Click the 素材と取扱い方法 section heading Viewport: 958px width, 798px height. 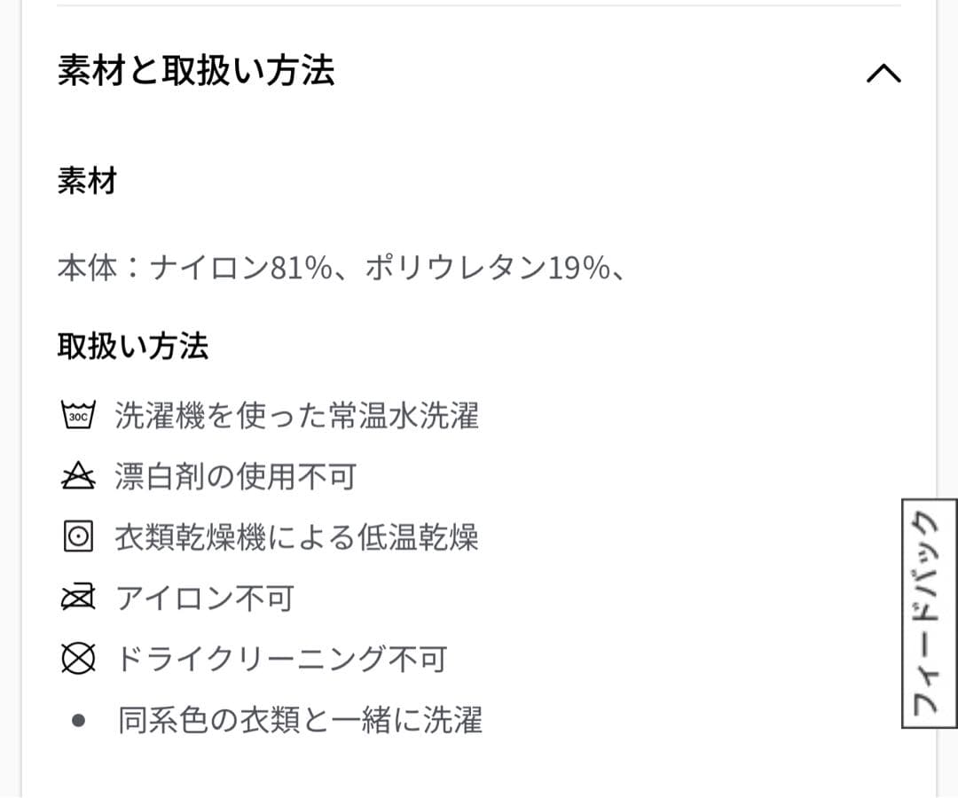pos(196,70)
